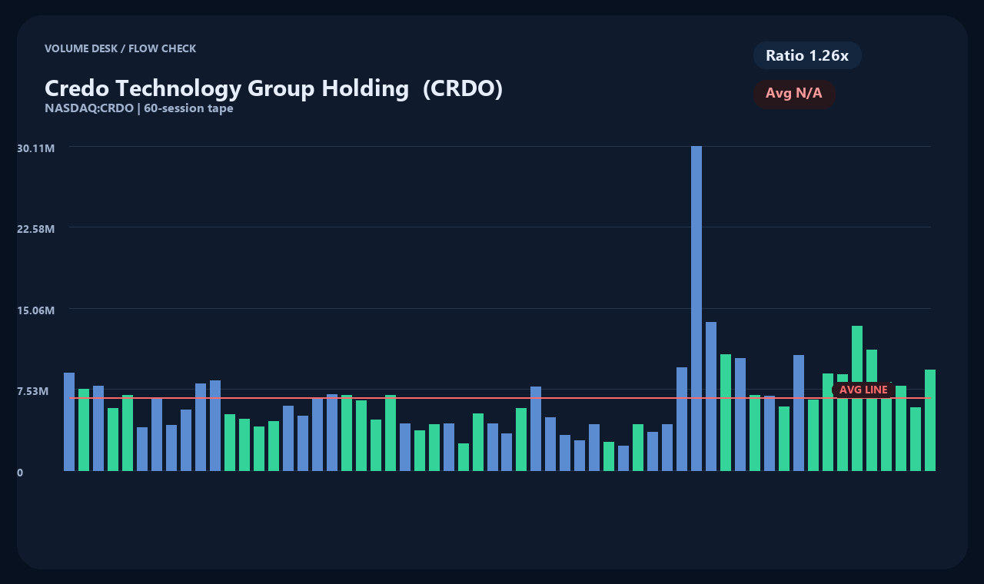This screenshot has height=584, width=984.
Task: Select the 7.53M axis label
Action: point(33,391)
